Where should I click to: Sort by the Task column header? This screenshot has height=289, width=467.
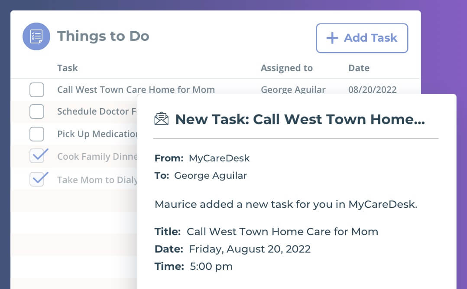(67, 68)
